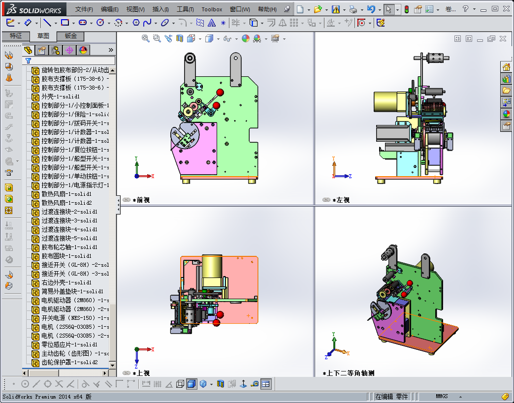Toggle the linked views icon beside *前视
This screenshot has width=514, height=403.
(126, 200)
